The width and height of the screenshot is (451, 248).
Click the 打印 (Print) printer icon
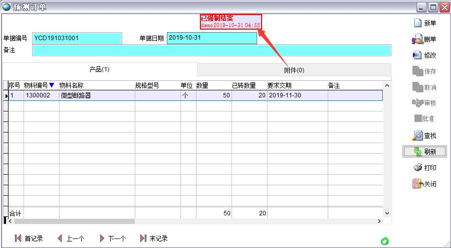tap(417, 168)
